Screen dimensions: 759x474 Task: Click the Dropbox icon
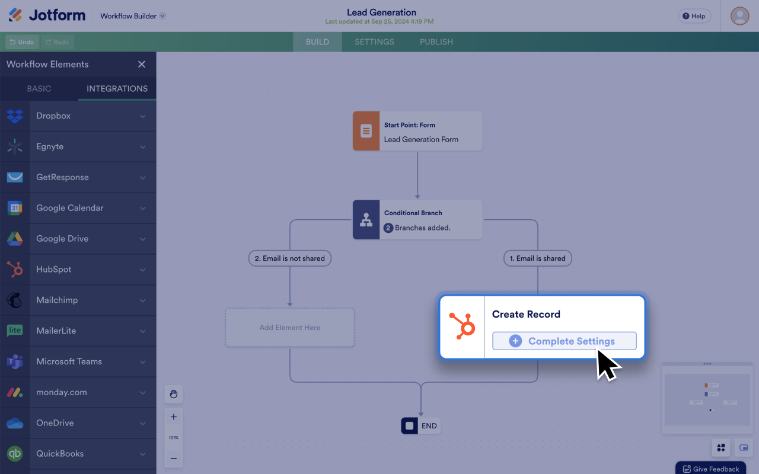[x=15, y=116]
